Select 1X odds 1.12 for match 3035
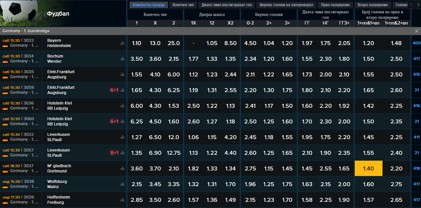421x208 pixels. coord(193,74)
